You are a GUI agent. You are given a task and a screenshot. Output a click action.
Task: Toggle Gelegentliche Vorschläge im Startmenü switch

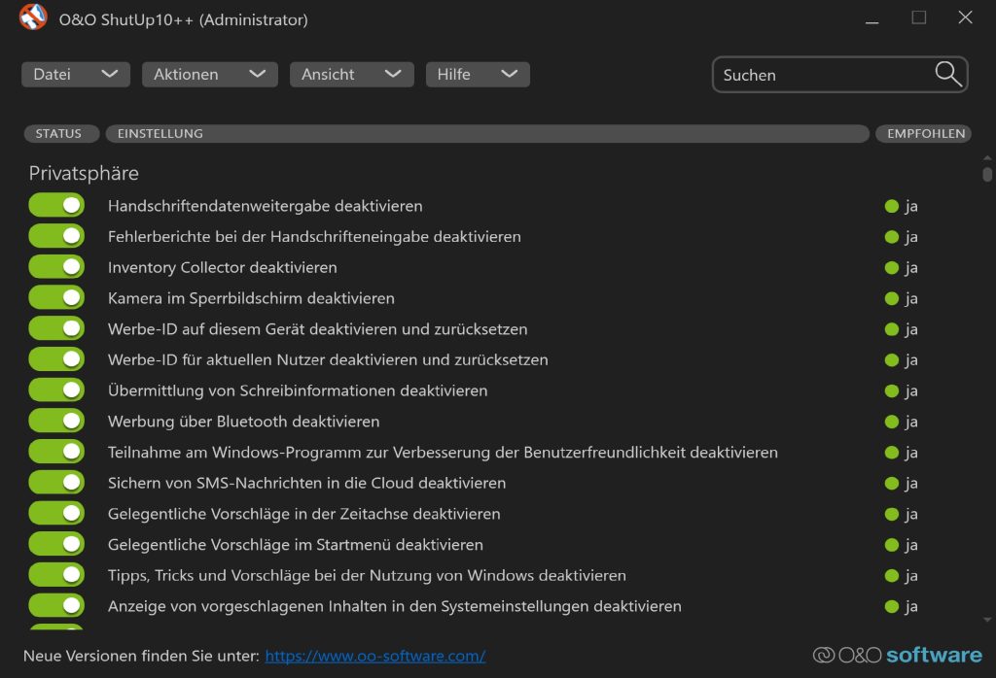[56, 544]
